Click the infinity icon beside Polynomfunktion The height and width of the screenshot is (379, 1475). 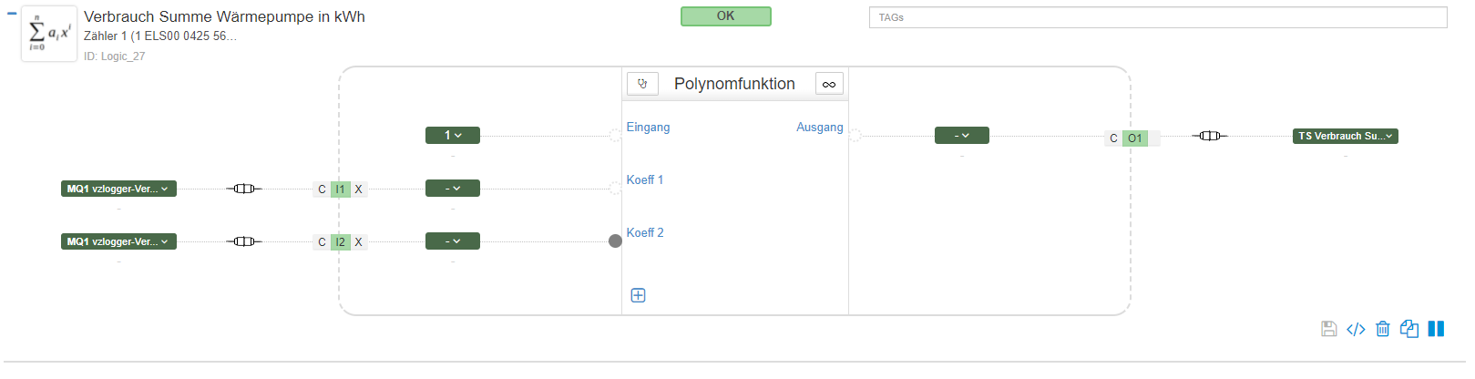(829, 84)
